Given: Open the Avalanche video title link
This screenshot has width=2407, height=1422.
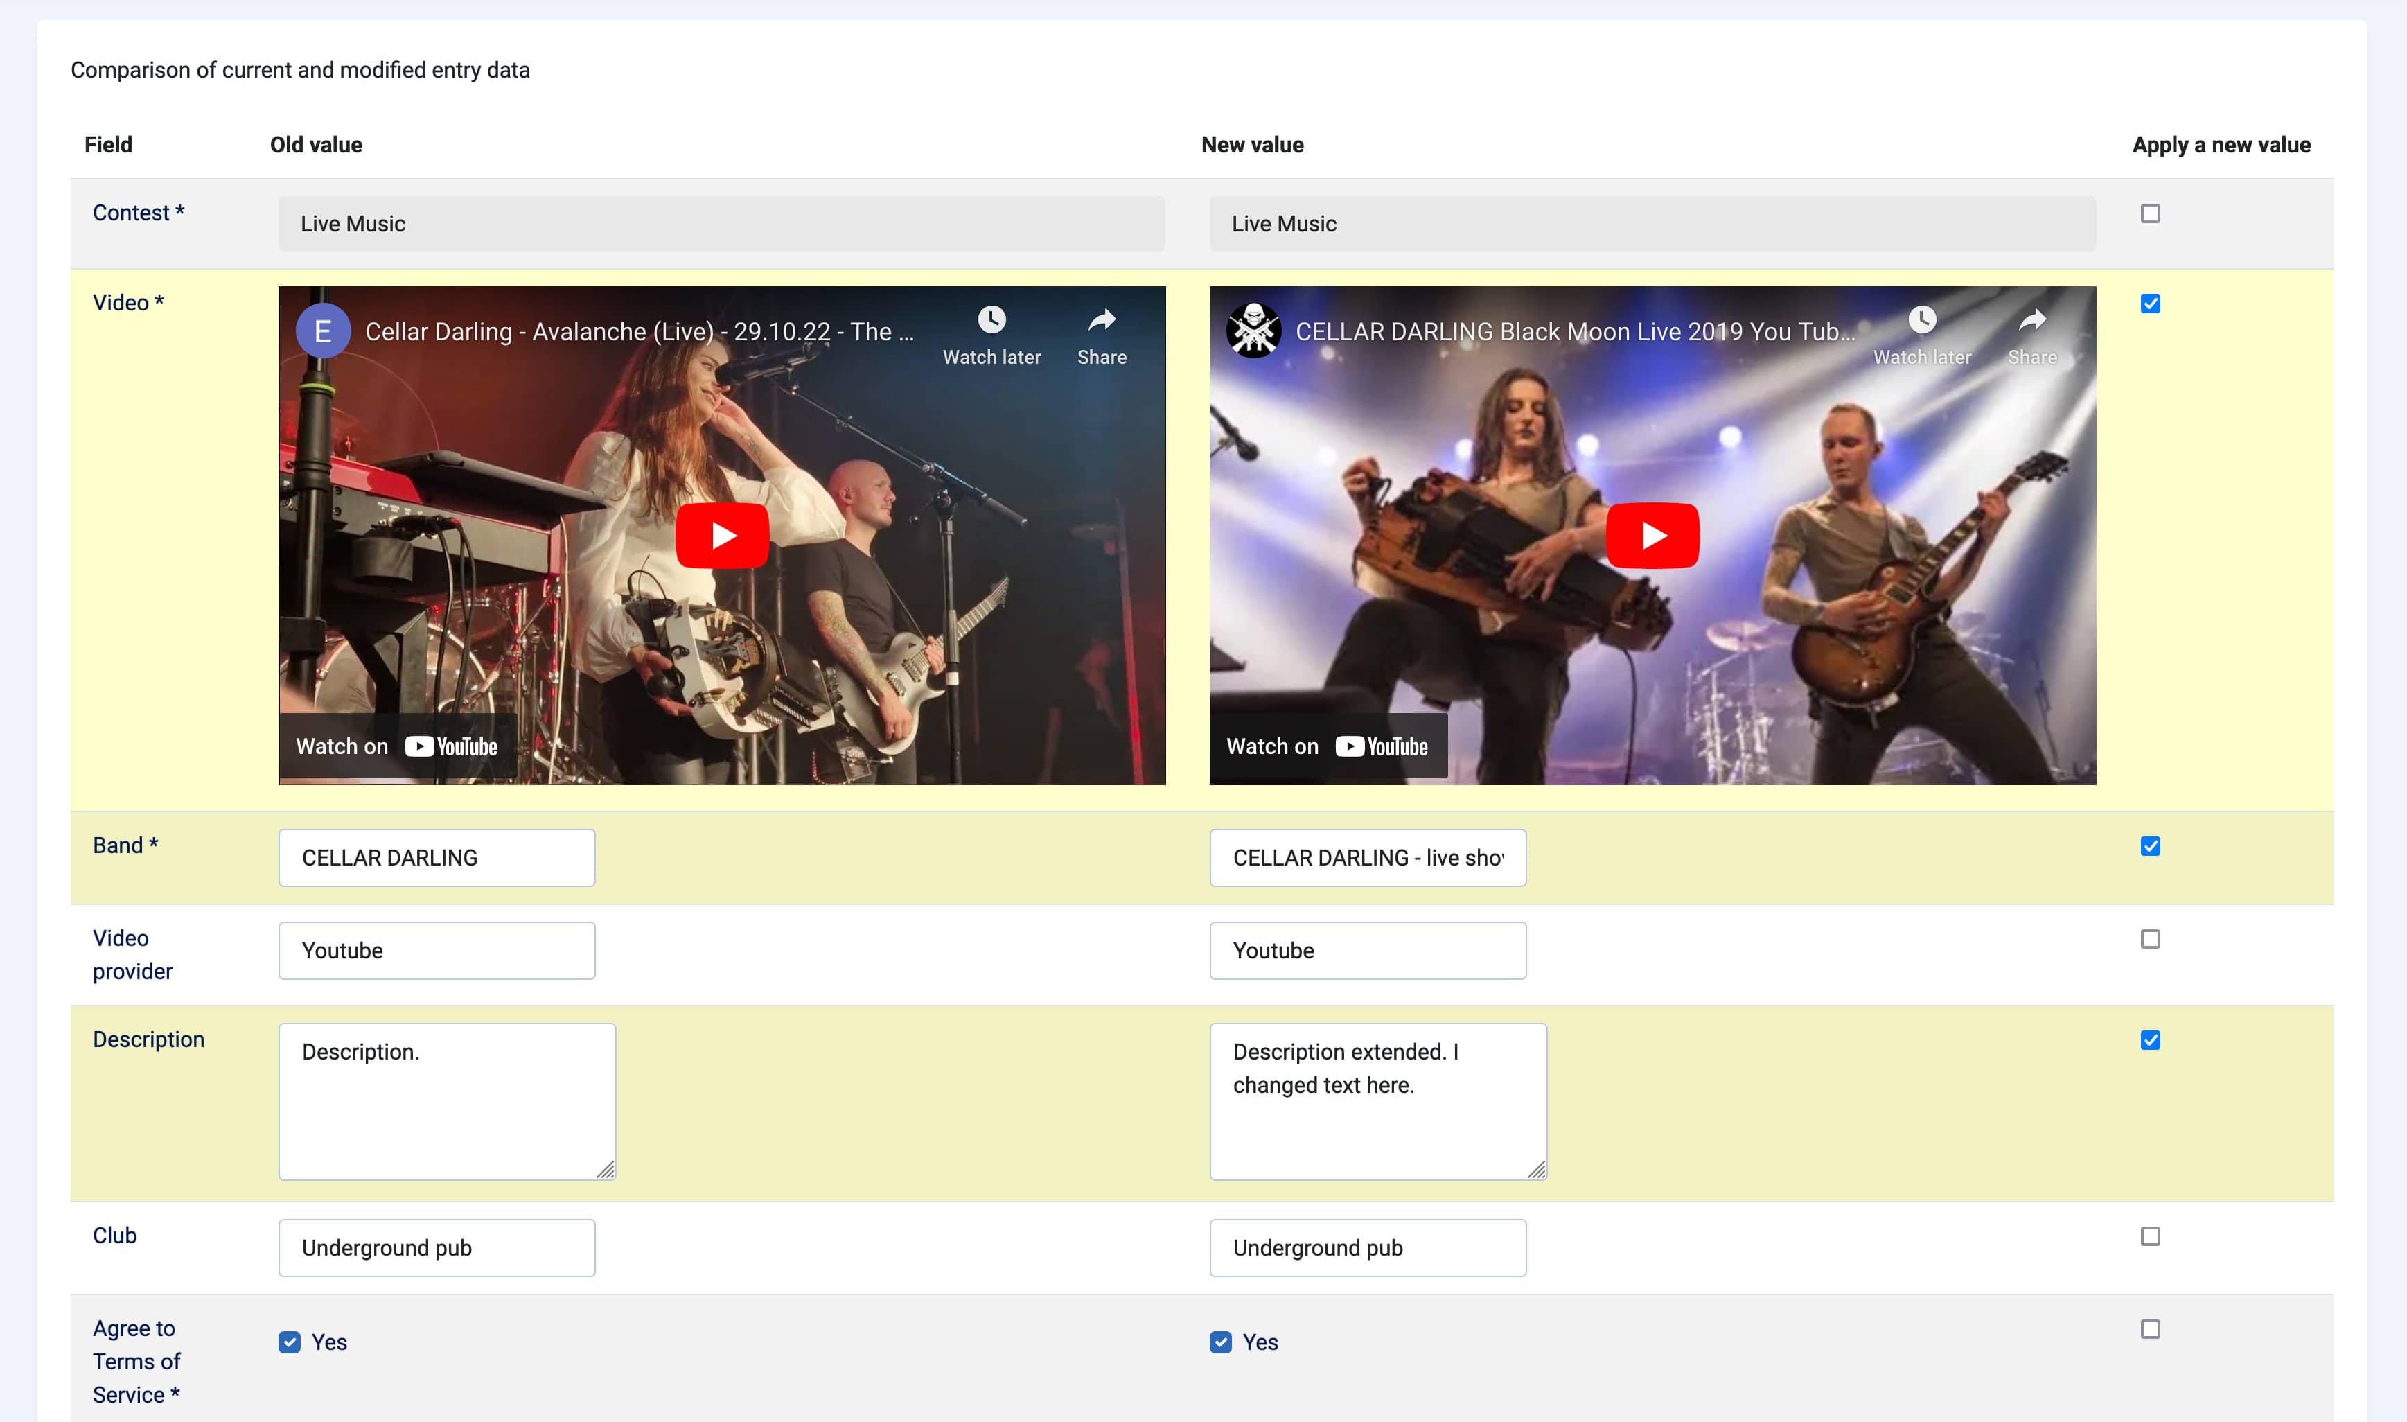Looking at the screenshot, I should pos(639,331).
